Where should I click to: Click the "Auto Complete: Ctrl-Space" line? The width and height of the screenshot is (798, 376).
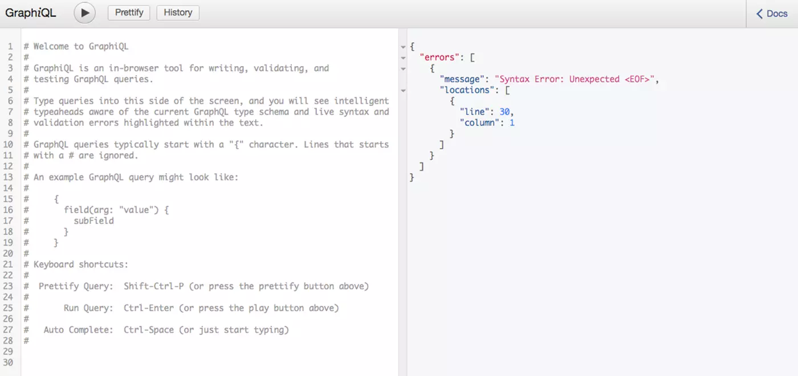coord(156,330)
